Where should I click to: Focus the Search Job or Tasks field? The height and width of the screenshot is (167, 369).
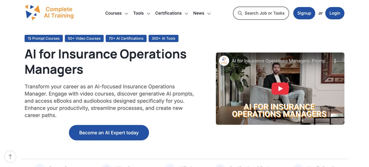click(261, 13)
